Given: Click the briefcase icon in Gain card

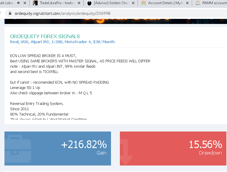Looking at the screenshot, I should tap(18, 149).
